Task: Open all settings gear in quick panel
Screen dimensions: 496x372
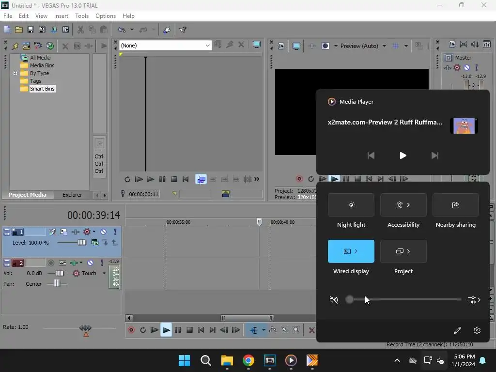Action: [477, 330]
